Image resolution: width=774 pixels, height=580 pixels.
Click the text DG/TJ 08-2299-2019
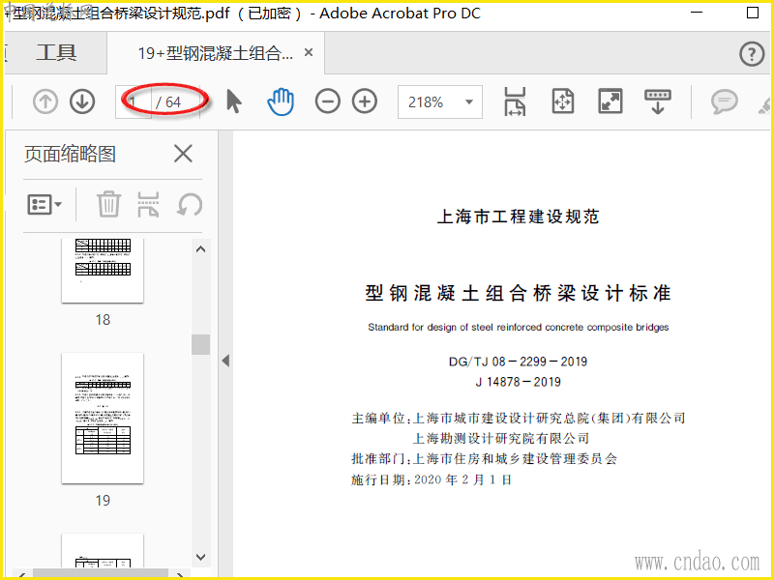[x=518, y=362]
